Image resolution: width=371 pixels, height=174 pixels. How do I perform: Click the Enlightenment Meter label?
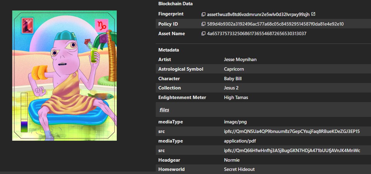pos(182,97)
